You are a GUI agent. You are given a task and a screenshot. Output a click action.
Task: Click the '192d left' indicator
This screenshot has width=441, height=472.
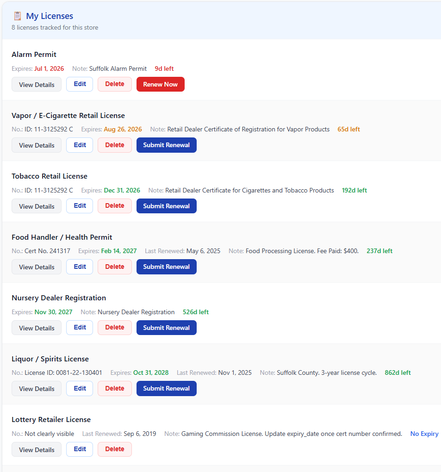354,190
